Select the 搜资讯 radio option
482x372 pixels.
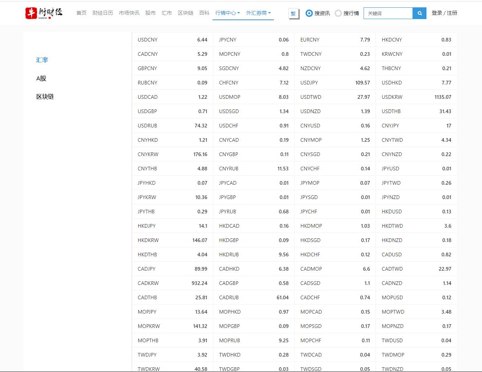tap(309, 13)
